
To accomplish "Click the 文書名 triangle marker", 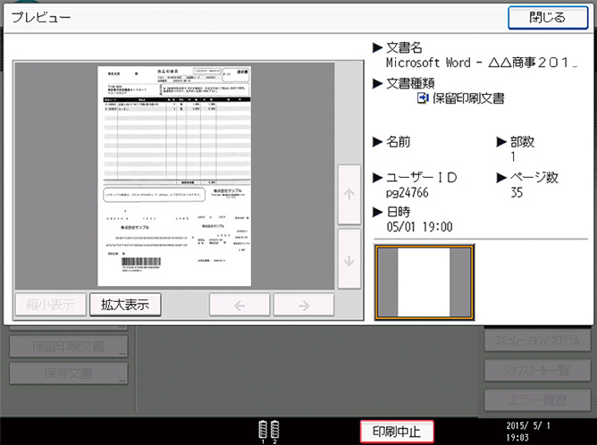I will click(x=377, y=47).
